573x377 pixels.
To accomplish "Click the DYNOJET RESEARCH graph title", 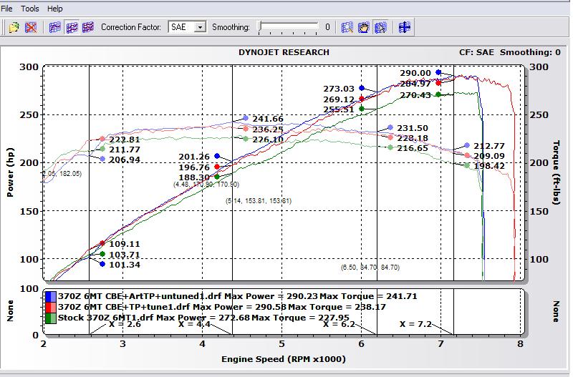I will click(x=284, y=52).
